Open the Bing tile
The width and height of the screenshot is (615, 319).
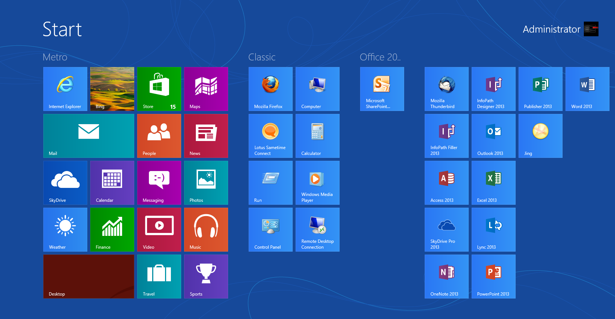click(x=112, y=89)
